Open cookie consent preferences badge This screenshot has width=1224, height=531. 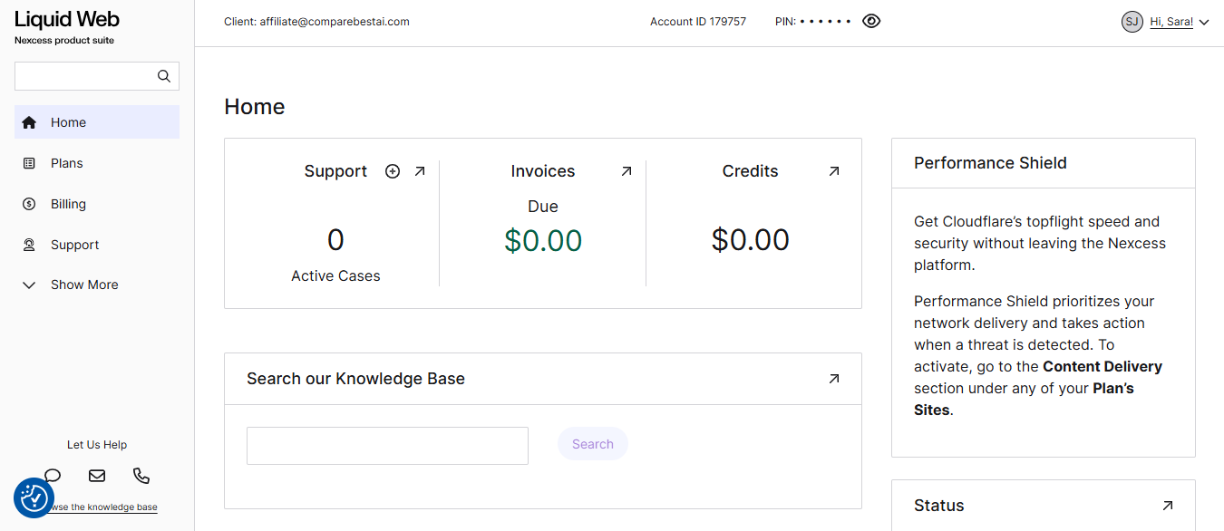tap(34, 497)
